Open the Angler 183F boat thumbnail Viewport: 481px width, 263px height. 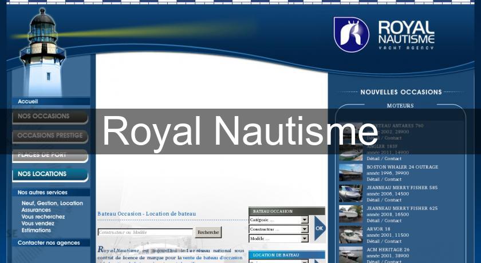(350, 152)
